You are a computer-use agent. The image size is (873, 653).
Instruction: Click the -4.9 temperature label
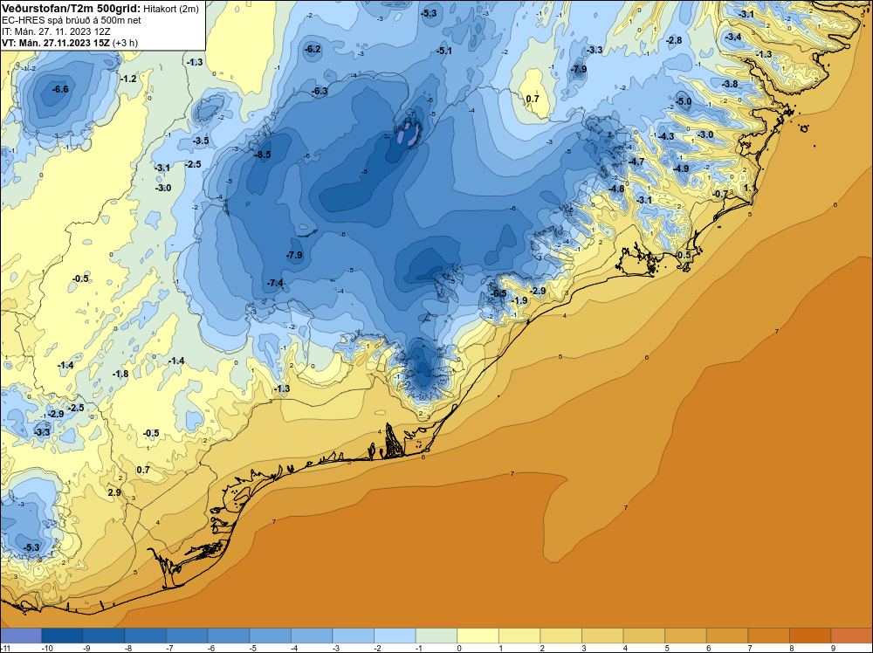tap(681, 168)
